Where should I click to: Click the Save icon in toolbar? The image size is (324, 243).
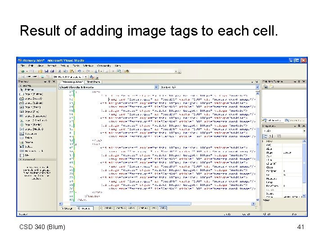[46, 71]
